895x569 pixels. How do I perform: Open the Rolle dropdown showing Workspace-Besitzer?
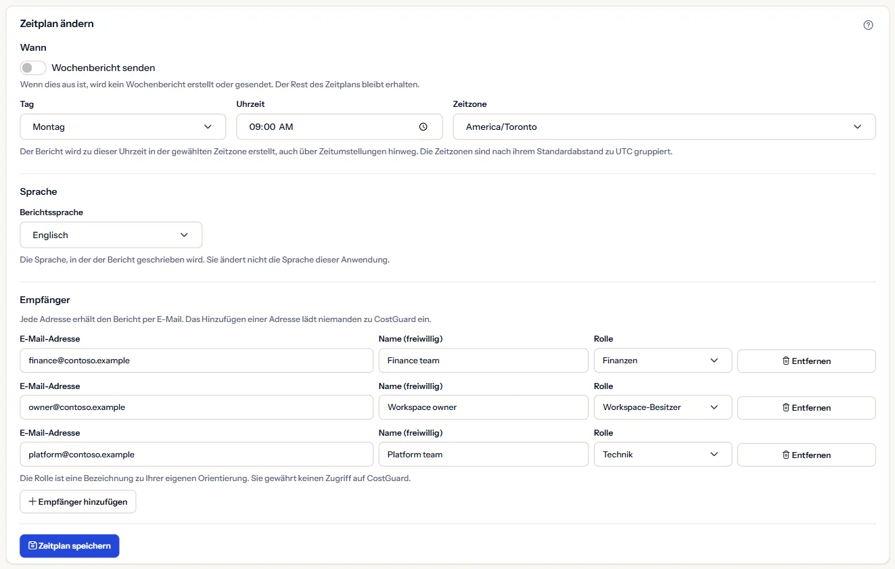(x=663, y=407)
